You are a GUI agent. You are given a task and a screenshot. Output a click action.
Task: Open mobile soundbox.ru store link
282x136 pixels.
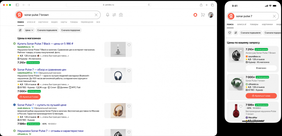point(253,56)
